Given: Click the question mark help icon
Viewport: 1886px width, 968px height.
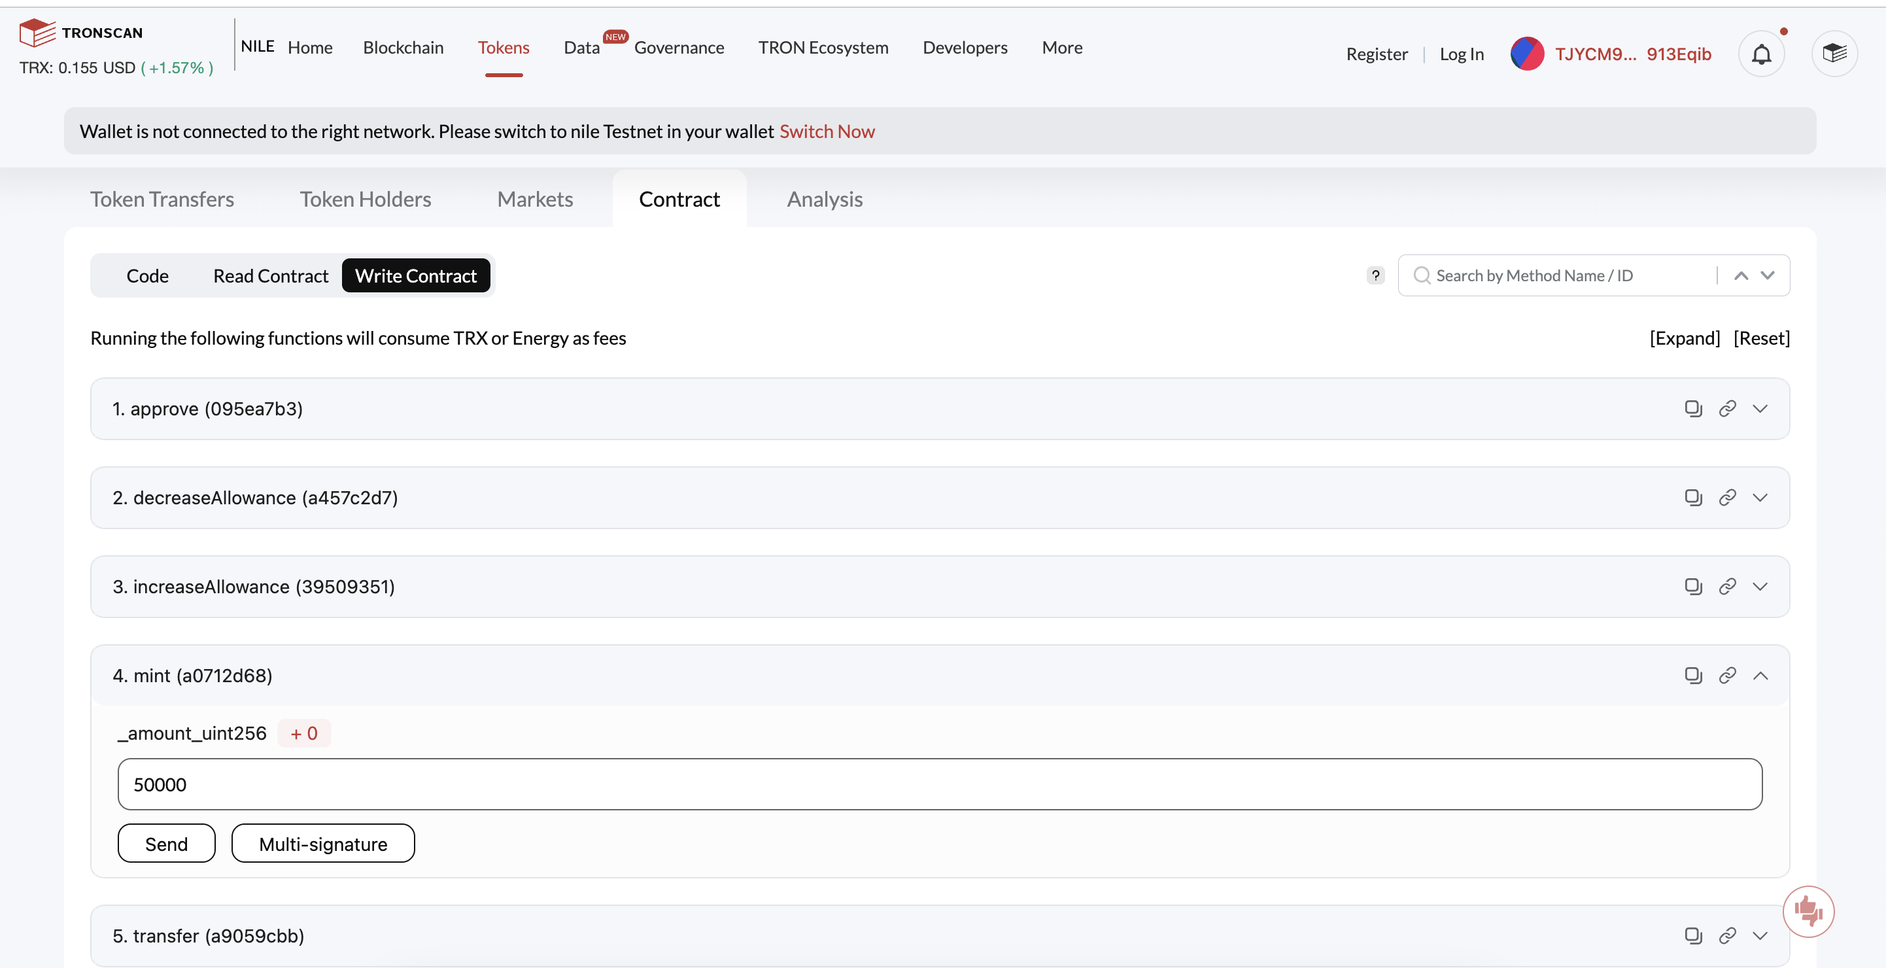Looking at the screenshot, I should [1376, 275].
